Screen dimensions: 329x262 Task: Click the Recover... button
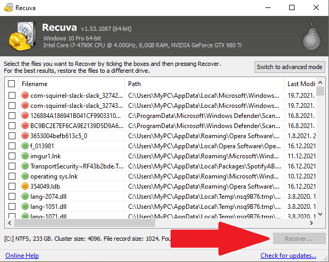coord(299,239)
